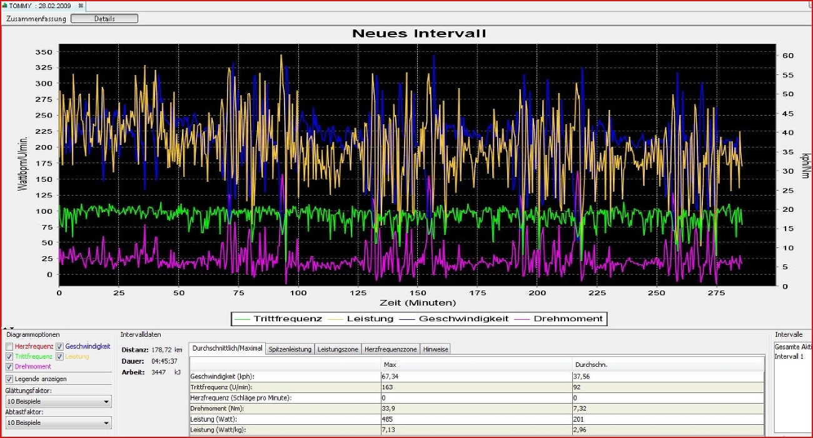Uncheck the Leistung checkbox
813x438 pixels.
59,356
